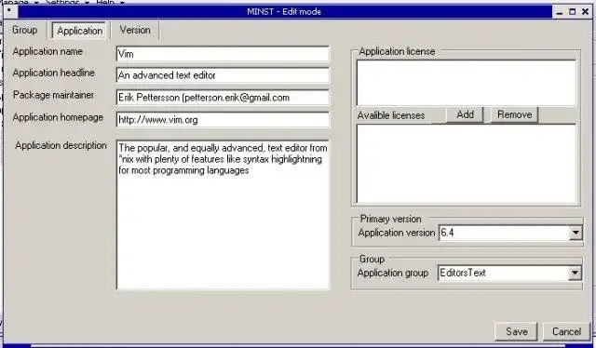Click the MINST - Edit mode title bar
596x348 pixels.
pos(284,12)
